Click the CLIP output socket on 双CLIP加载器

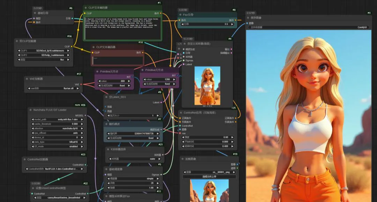pyautogui.click(x=72, y=46)
